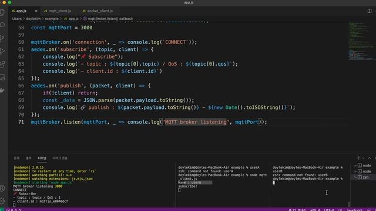The height and width of the screenshot is (211, 376).
Task: Open the Accounts menu icon
Action: click(2, 188)
